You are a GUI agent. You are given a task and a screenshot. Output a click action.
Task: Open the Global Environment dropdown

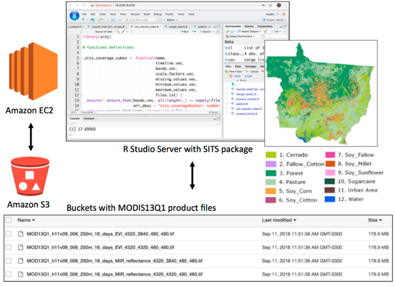pos(240,36)
